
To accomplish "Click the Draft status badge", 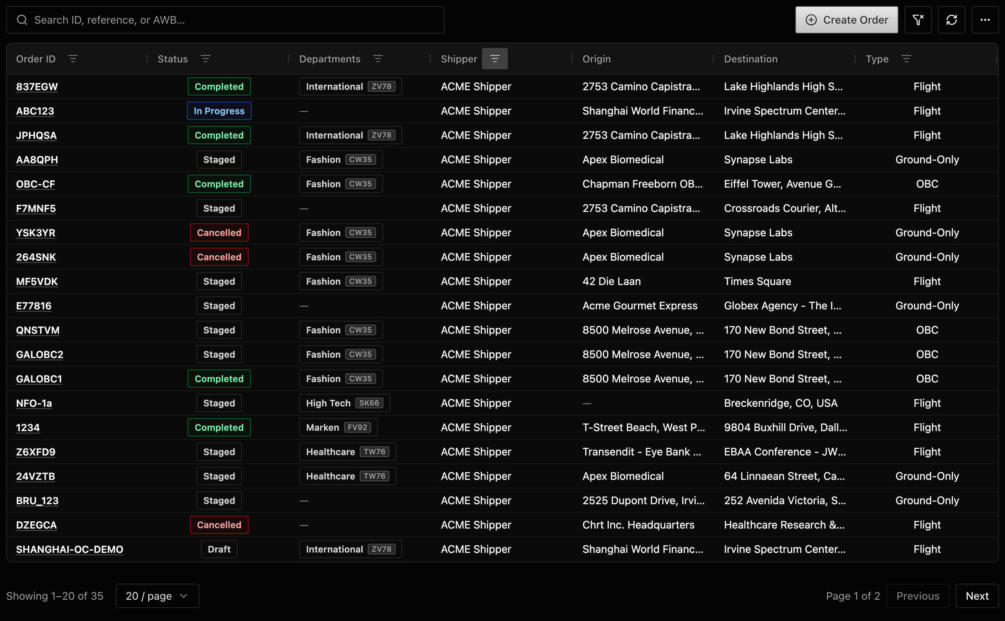I will [219, 549].
